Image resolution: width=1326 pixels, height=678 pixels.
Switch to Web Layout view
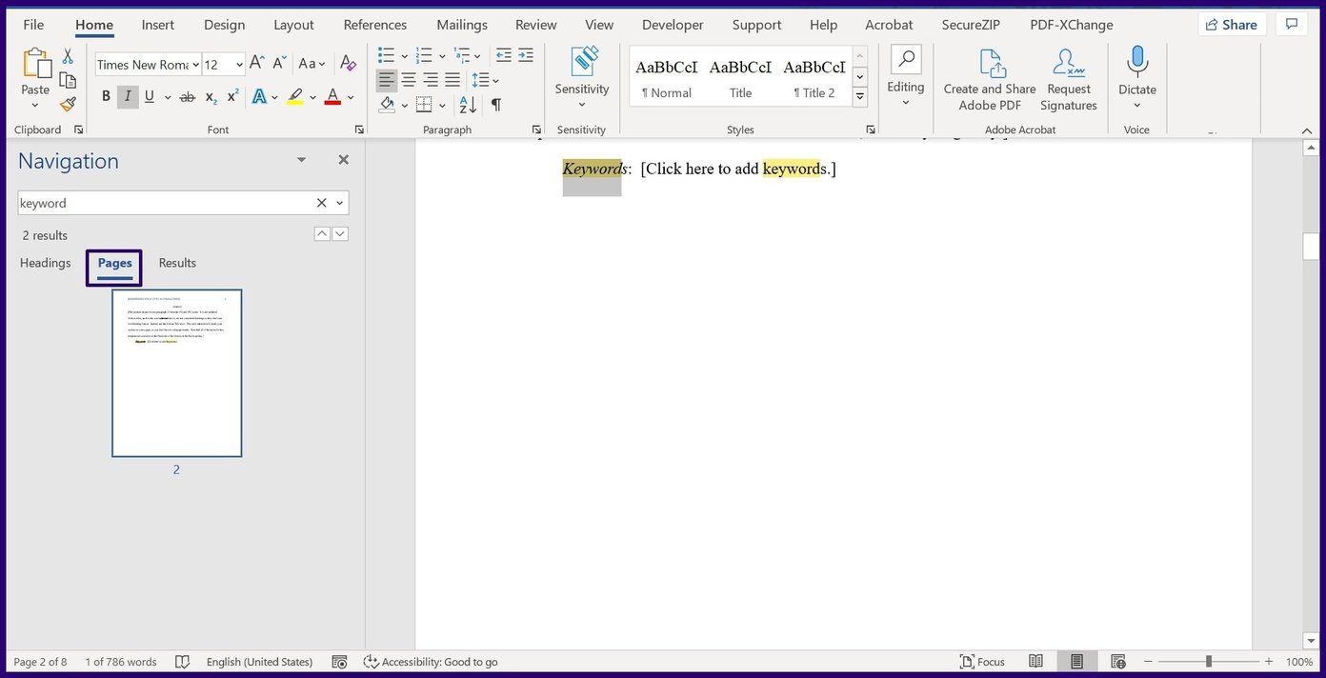1118,662
